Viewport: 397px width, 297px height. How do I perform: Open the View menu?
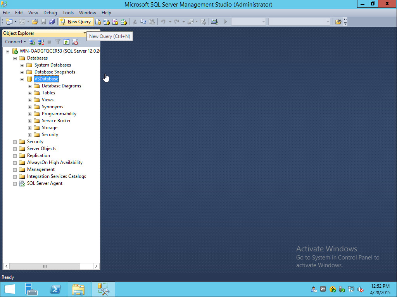pos(33,13)
